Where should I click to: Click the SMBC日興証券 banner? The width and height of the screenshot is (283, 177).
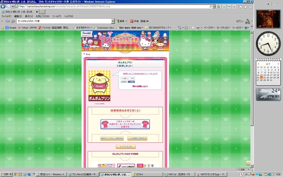[126, 166]
